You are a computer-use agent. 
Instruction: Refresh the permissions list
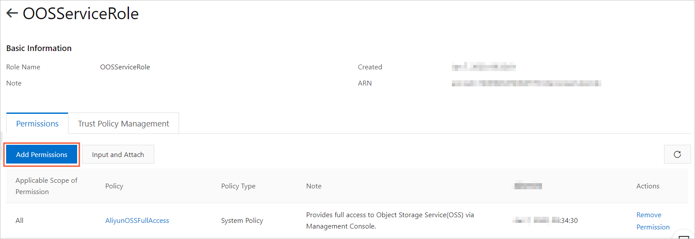pos(677,154)
